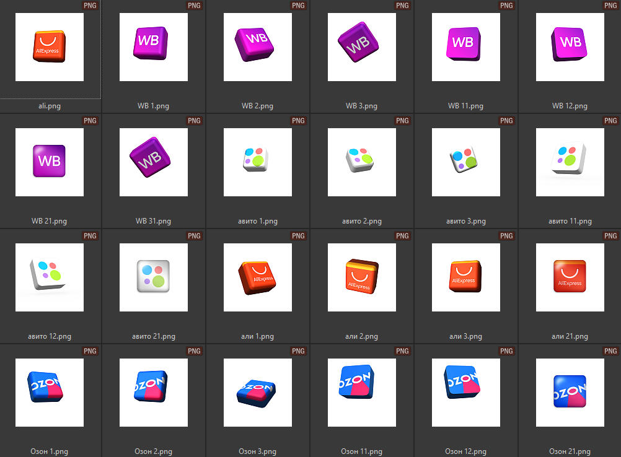Select the WB 3.png thumbnail preview

(x=362, y=47)
